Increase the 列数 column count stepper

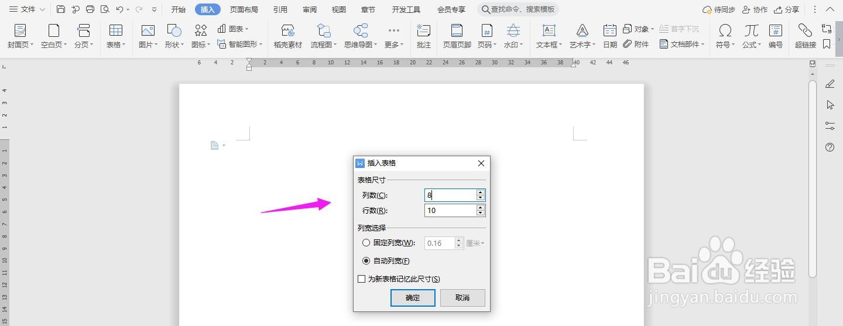tap(481, 192)
